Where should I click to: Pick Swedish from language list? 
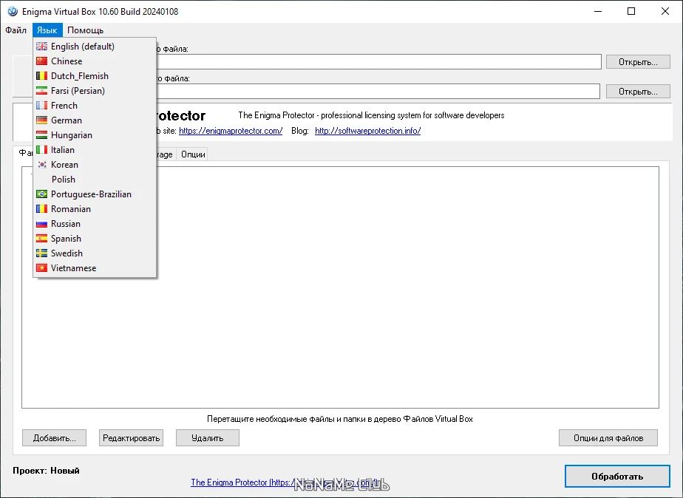point(95,253)
